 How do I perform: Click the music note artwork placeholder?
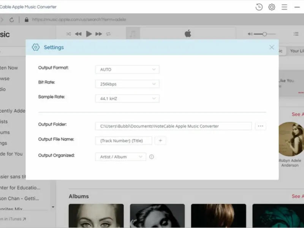coord(133,33)
